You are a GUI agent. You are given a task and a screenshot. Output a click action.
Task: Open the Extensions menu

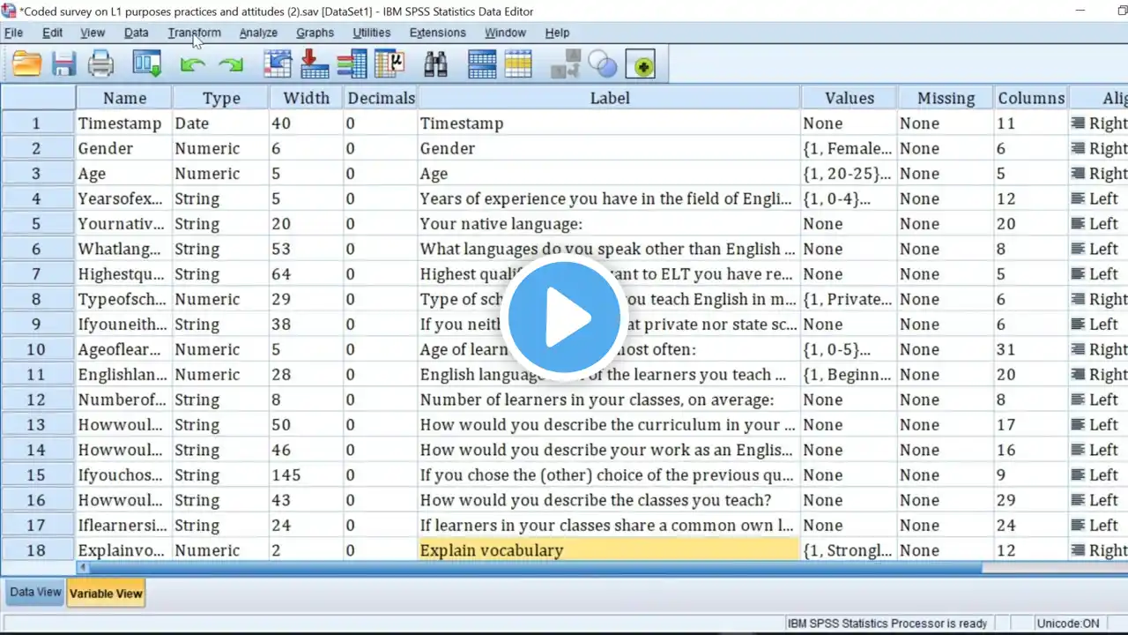[x=437, y=33]
